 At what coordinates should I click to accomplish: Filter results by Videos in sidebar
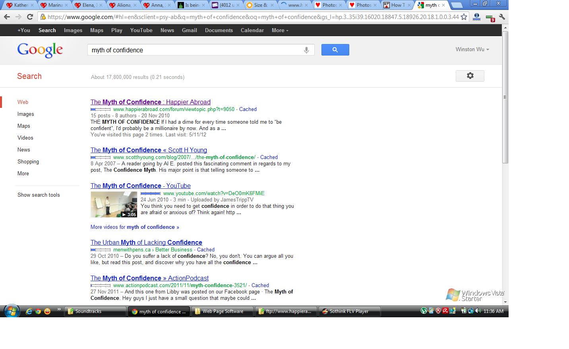tap(25, 138)
